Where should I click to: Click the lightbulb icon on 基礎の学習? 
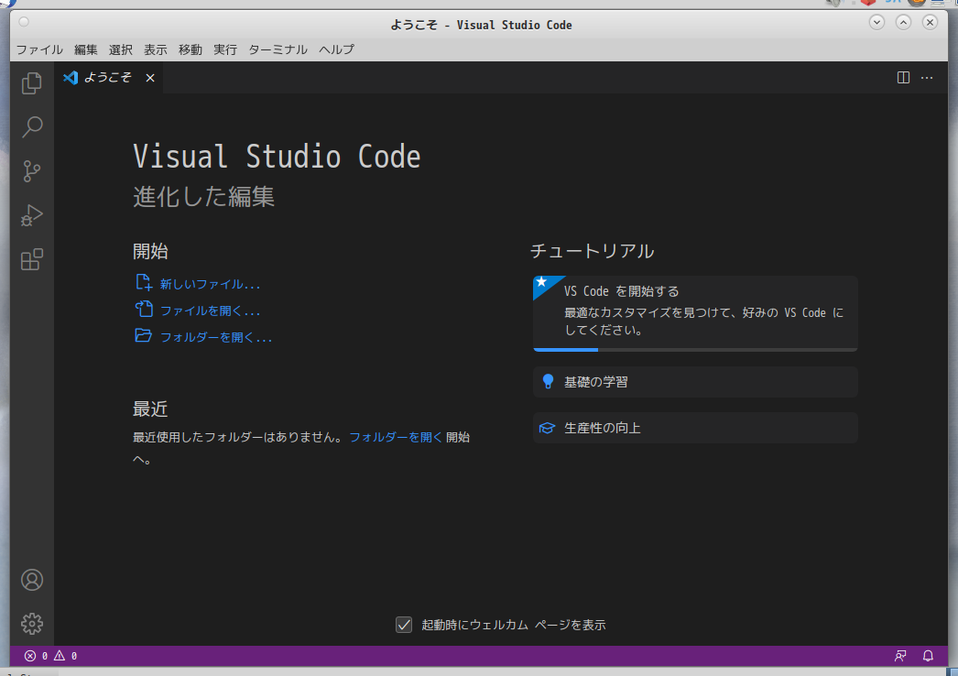548,381
